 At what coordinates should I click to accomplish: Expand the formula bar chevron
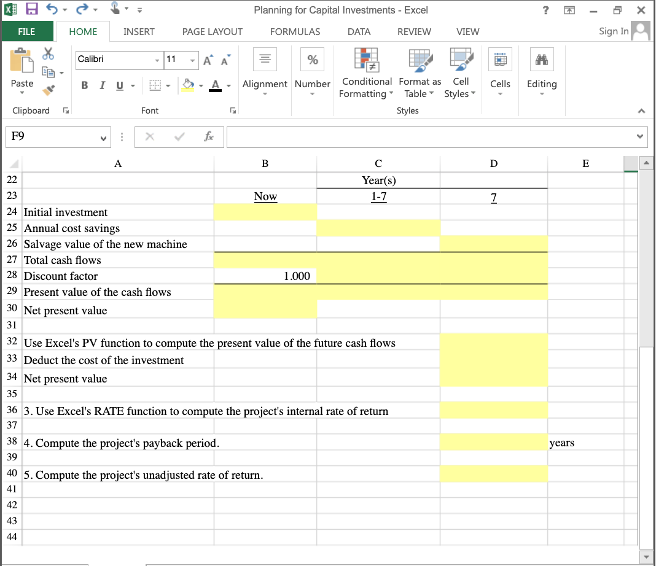coord(639,137)
